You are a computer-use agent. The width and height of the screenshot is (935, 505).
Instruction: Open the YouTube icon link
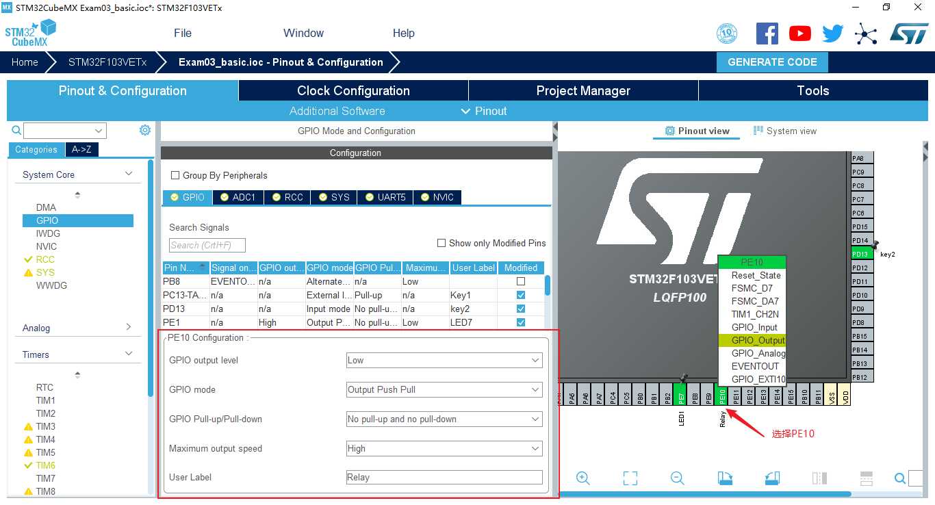point(800,34)
